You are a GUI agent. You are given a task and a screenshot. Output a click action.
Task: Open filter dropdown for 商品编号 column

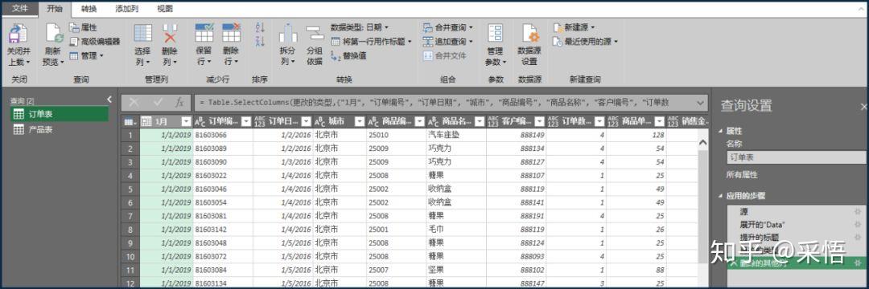[x=419, y=121]
